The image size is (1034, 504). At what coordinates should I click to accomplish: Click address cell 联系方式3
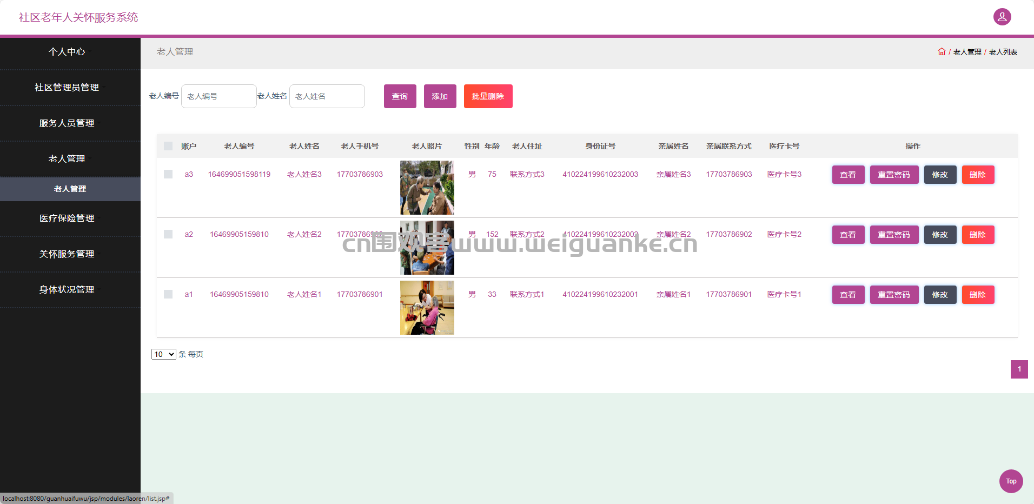[527, 174]
